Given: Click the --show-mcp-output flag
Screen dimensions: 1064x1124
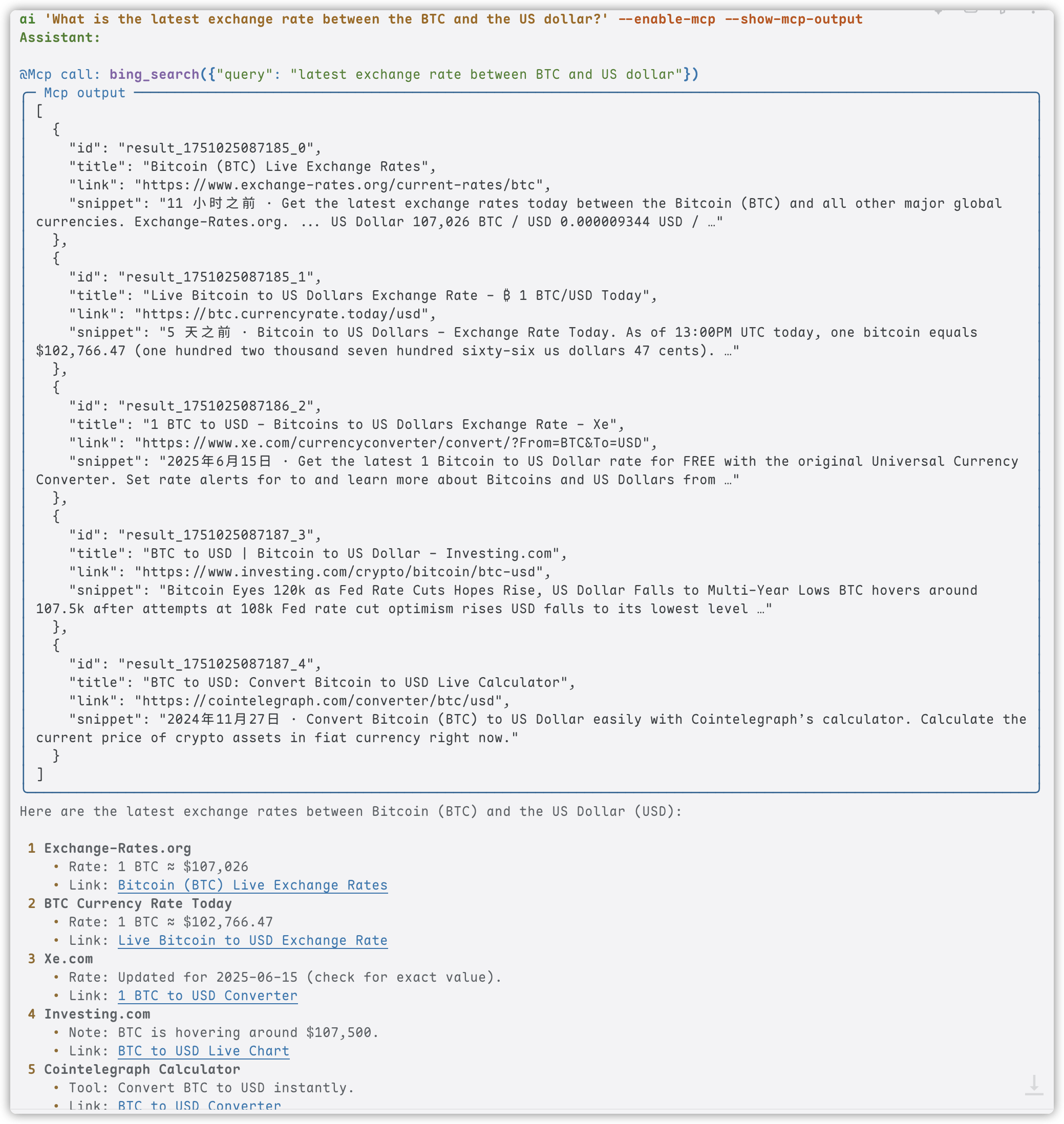Looking at the screenshot, I should click(x=794, y=19).
